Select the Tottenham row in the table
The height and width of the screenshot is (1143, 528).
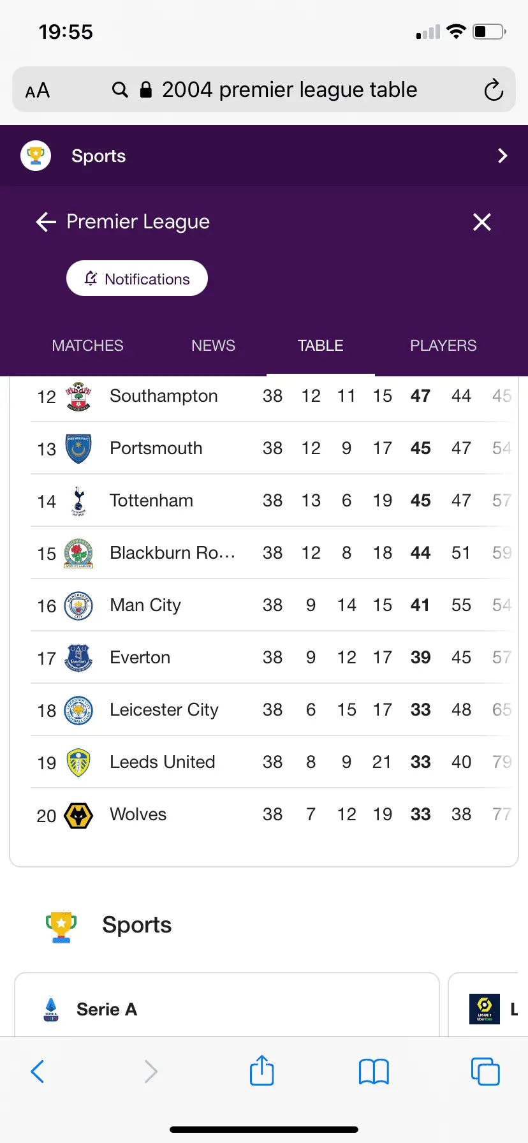click(x=151, y=501)
